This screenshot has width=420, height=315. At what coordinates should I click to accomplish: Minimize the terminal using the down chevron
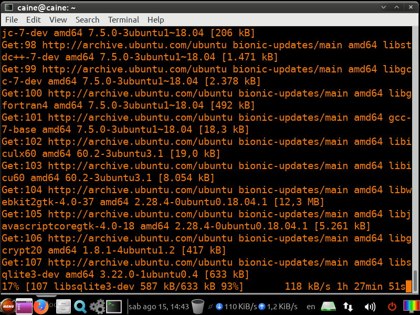coord(383,7)
